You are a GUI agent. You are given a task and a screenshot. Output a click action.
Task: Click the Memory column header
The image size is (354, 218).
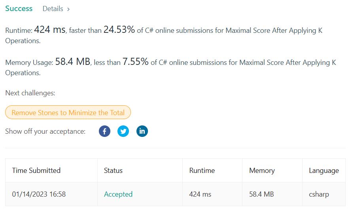click(262, 171)
